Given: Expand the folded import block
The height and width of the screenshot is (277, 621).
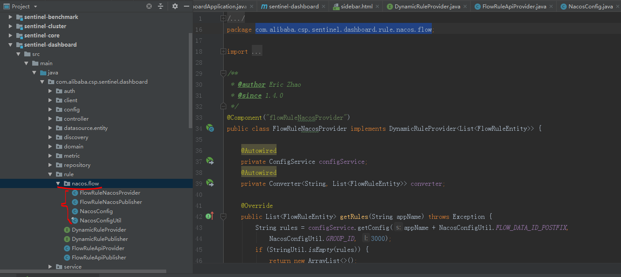Looking at the screenshot, I should click(223, 52).
